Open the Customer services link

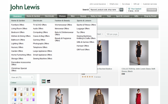[x=150, y=4]
